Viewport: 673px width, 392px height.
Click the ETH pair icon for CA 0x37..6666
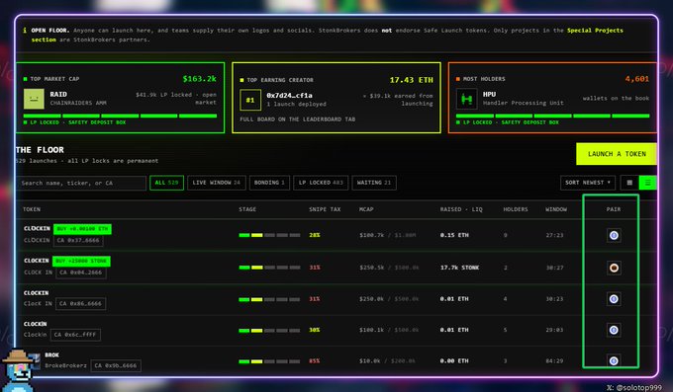click(x=614, y=235)
